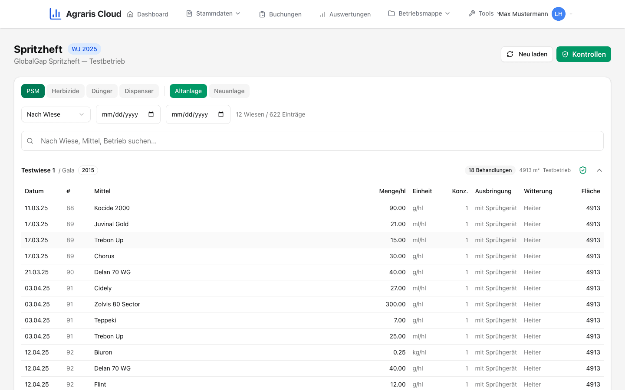Screen dimensions: 625x390
Task: Click the green shield check for Testwiese 1
Action: (x=583, y=170)
